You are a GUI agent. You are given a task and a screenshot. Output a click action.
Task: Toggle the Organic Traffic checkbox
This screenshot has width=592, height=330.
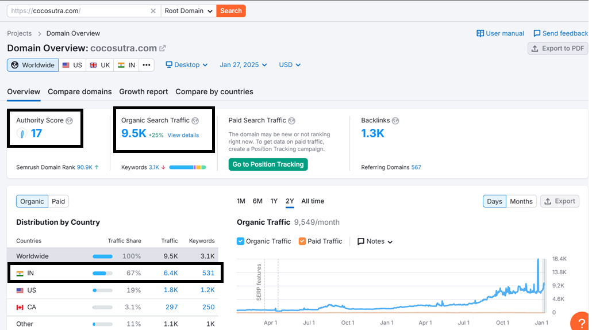coord(240,241)
